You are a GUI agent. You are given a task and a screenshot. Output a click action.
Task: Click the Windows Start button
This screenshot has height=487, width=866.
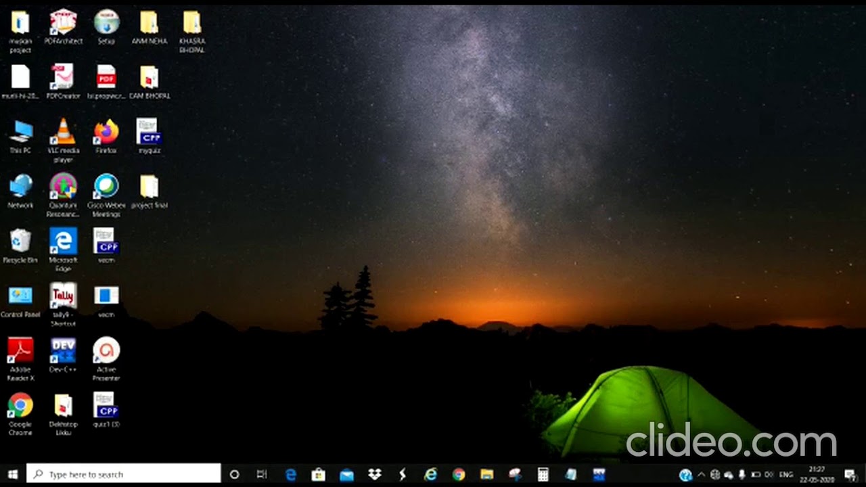(12, 474)
